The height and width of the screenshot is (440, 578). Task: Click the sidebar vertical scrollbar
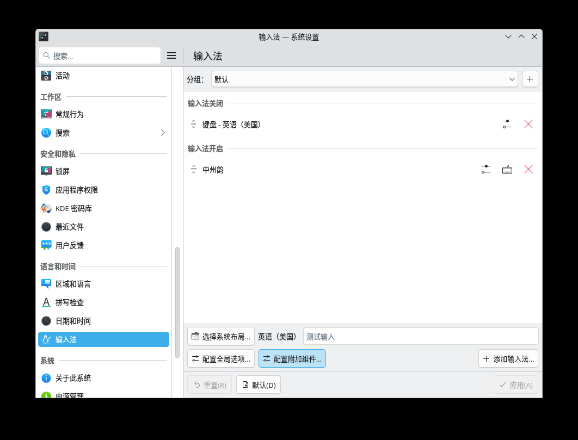(177, 302)
